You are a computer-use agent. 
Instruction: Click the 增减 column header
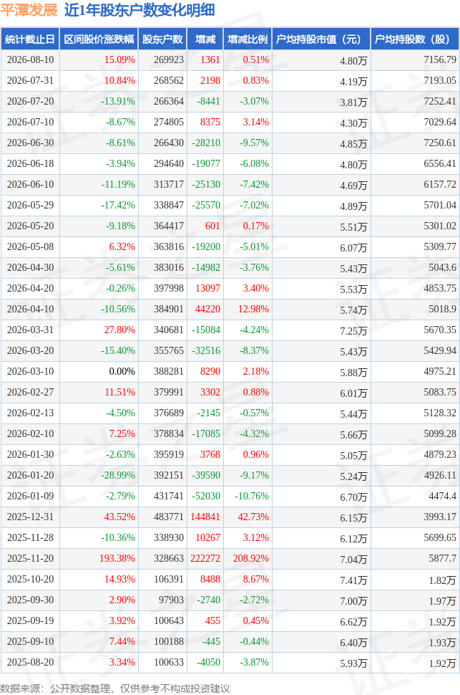205,39
